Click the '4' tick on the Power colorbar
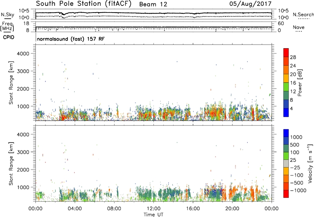This screenshot has height=217, width=314. coord(292,108)
